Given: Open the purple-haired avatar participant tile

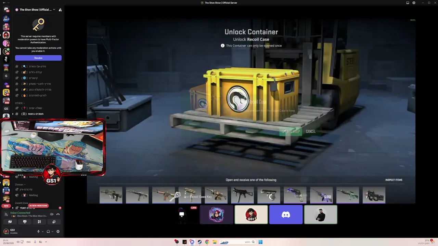Looking at the screenshot, I should [217, 215].
